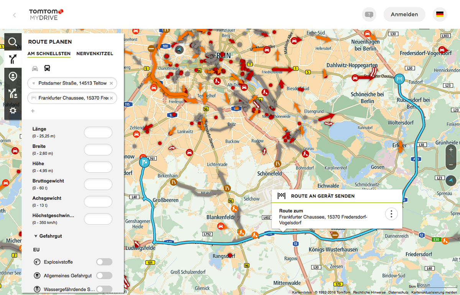This screenshot has width=460, height=295.
Task: Toggle Explosivstoffe hazard switch
Action: [x=104, y=262]
